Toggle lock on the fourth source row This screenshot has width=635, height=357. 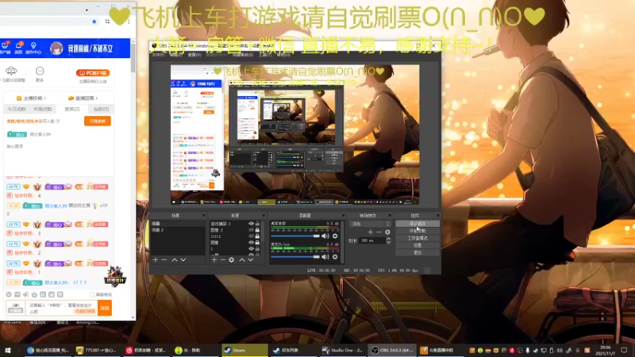(257, 243)
